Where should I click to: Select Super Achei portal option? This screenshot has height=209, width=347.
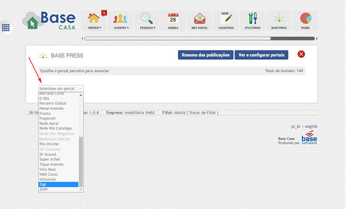coord(58,159)
